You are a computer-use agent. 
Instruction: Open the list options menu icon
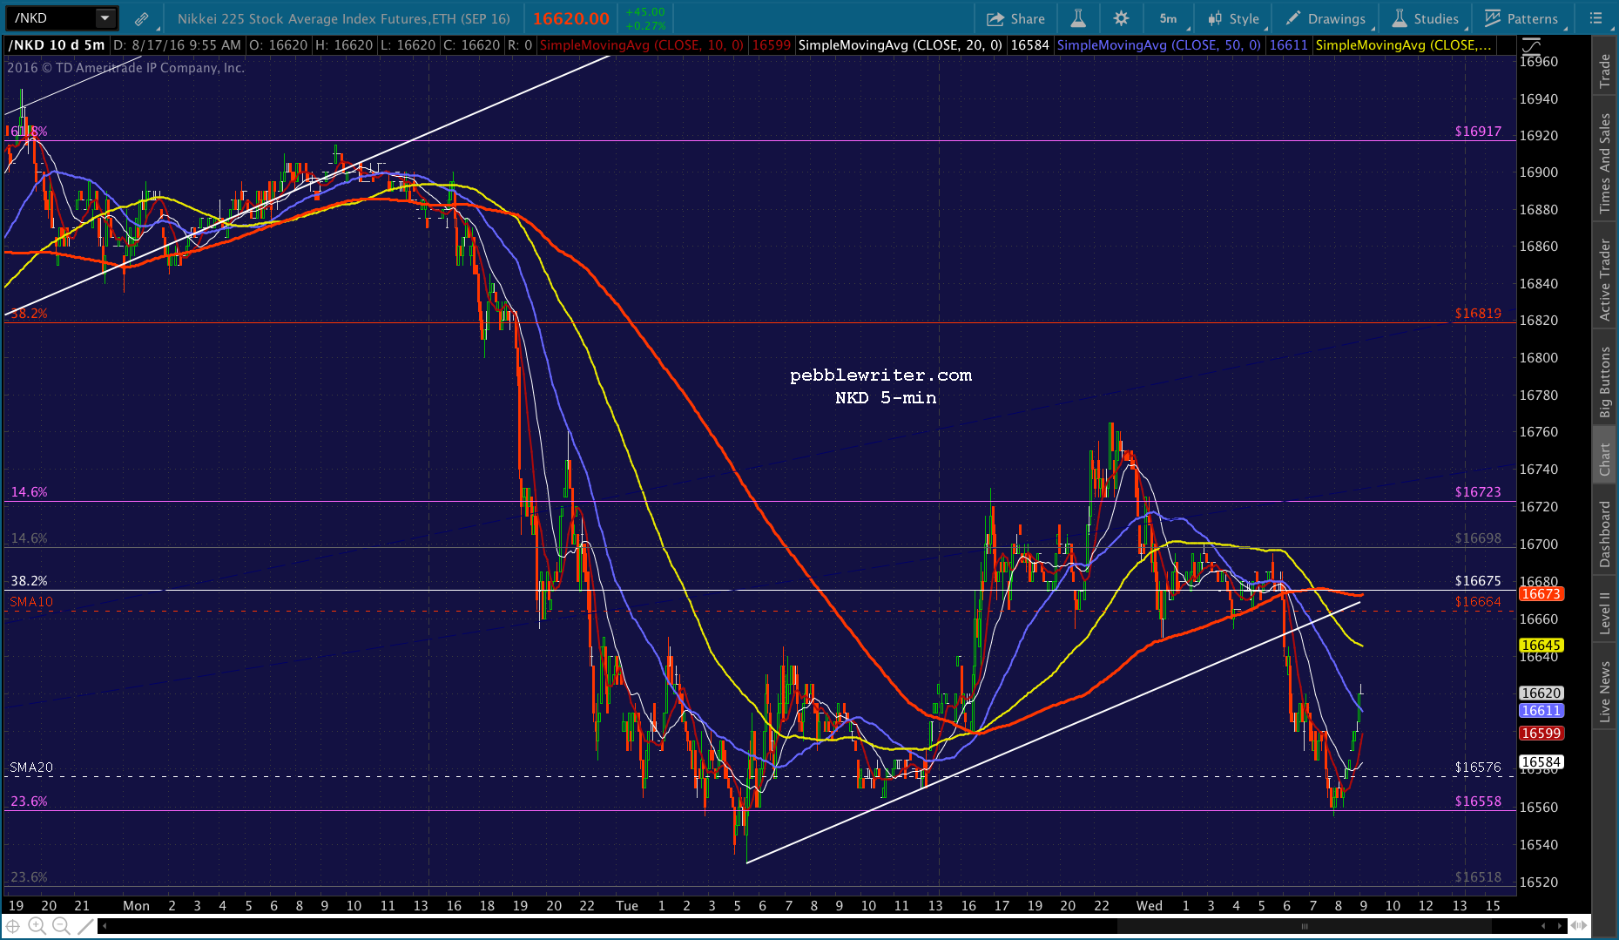click(x=1595, y=18)
